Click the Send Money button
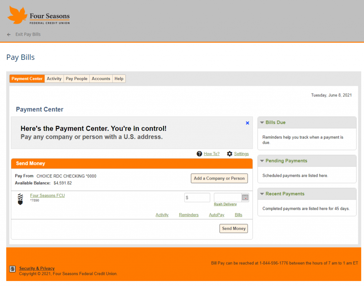 (x=234, y=229)
